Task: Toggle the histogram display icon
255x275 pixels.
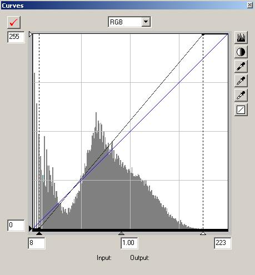Action: (x=241, y=37)
